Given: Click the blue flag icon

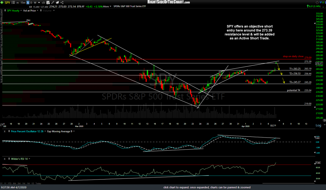Looking at the screenshot, I should pyautogui.click(x=322, y=2).
